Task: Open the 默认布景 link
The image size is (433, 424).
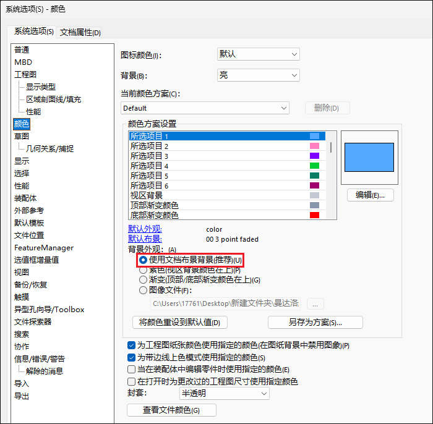Action: click(x=145, y=239)
